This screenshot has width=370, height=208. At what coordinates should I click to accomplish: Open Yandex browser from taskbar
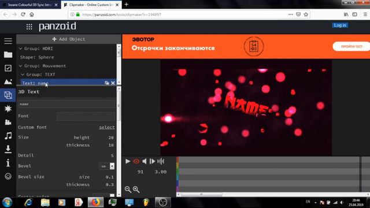79,203
